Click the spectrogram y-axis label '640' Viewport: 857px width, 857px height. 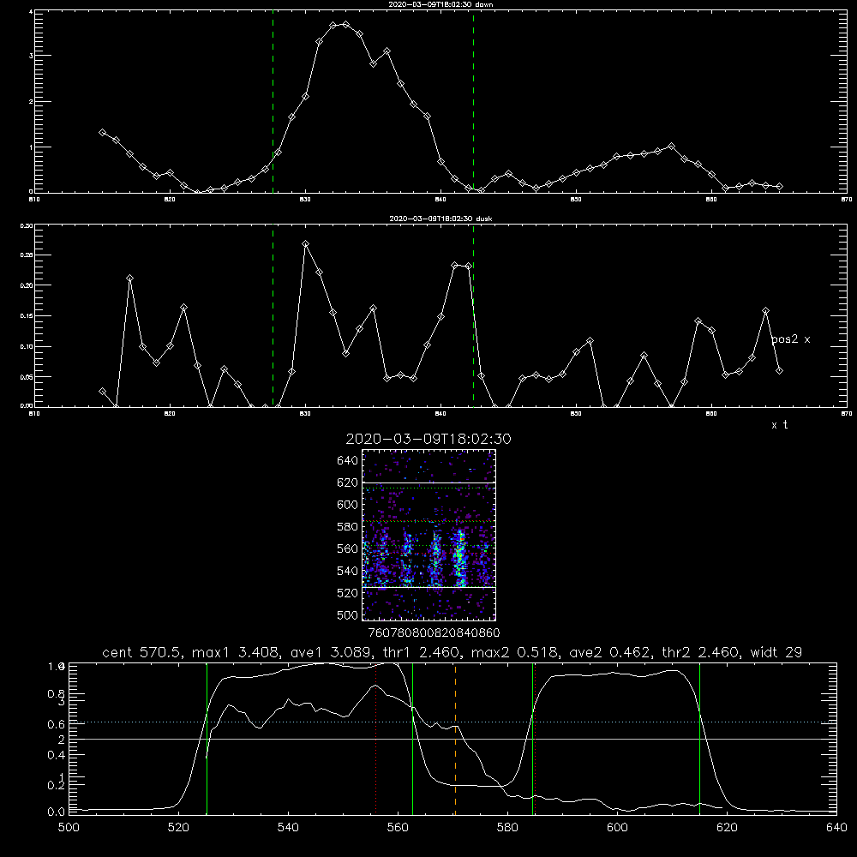348,460
